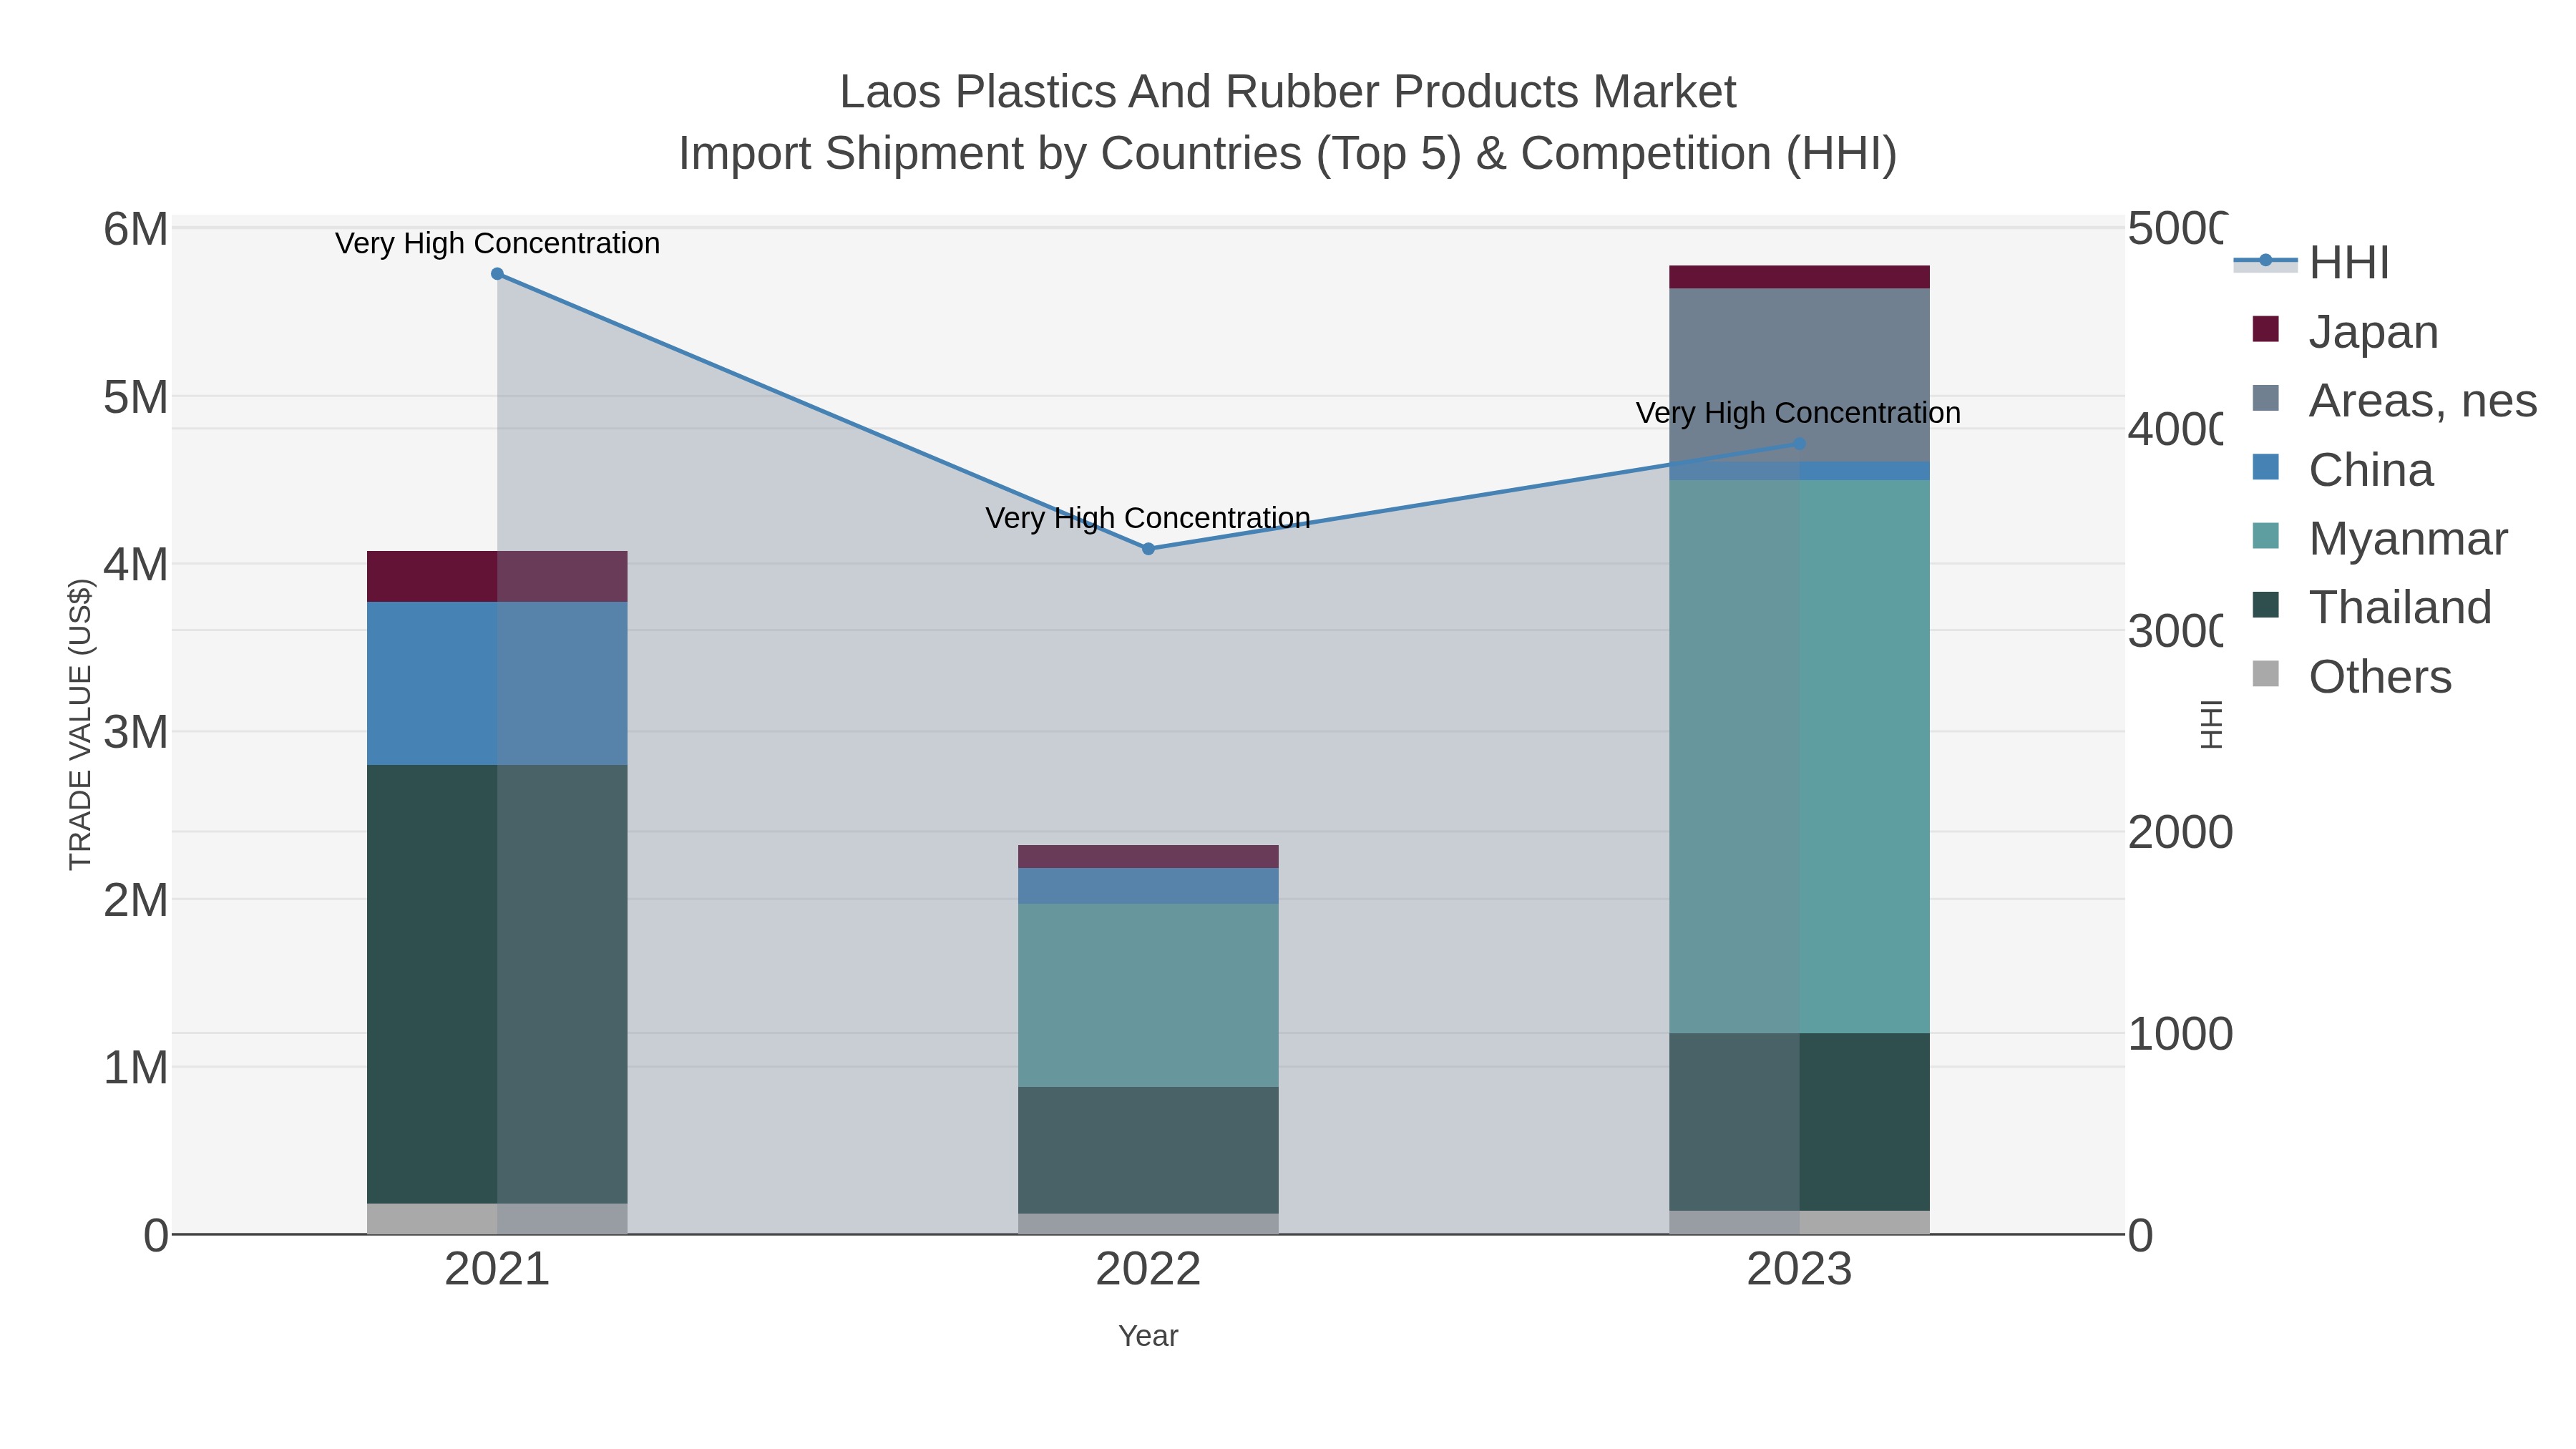Click the 4000 HHI axis tick label
This screenshot has height=1449, width=2576.
tap(2177, 429)
